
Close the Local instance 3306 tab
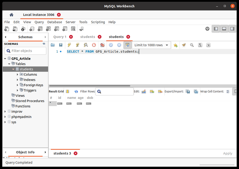[59, 15]
